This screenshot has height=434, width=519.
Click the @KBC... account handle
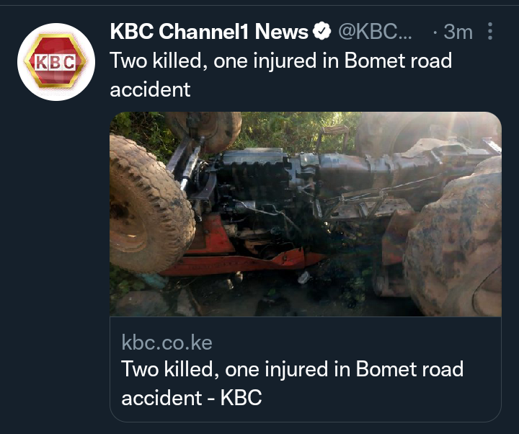click(375, 32)
